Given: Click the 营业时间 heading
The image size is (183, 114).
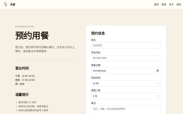Looking at the screenshot, I should (x=22, y=68).
